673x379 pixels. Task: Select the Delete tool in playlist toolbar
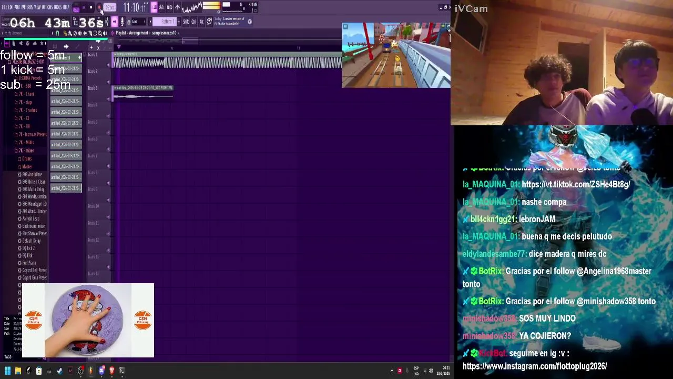coord(75,33)
